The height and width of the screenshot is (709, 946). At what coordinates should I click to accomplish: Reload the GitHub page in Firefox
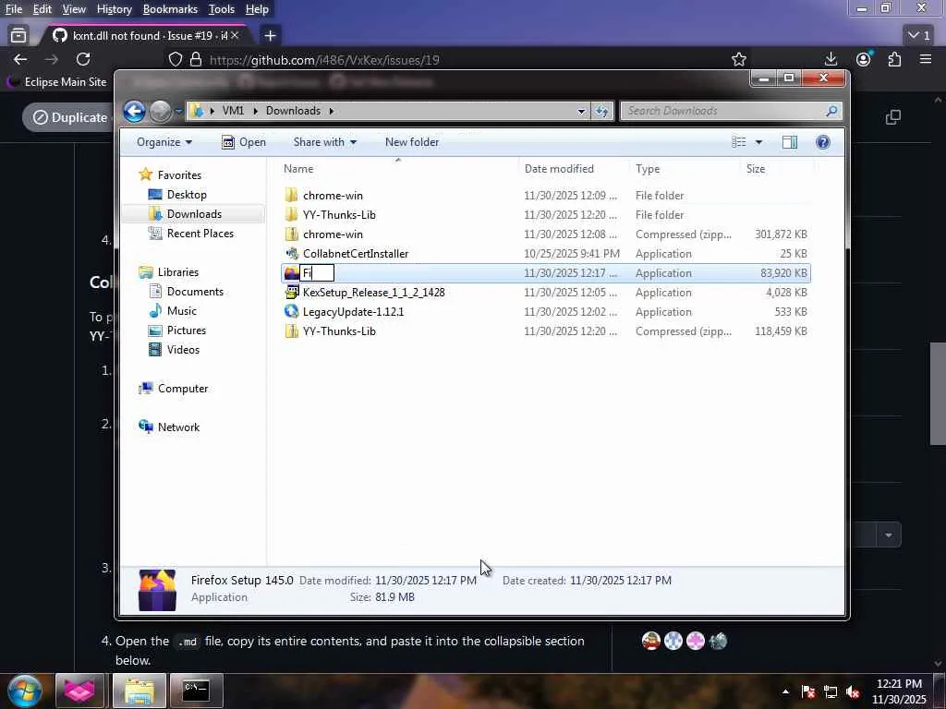click(x=83, y=59)
